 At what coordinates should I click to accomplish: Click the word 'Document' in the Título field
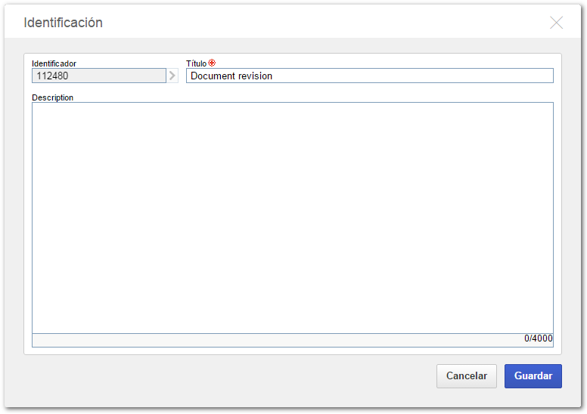[213, 76]
